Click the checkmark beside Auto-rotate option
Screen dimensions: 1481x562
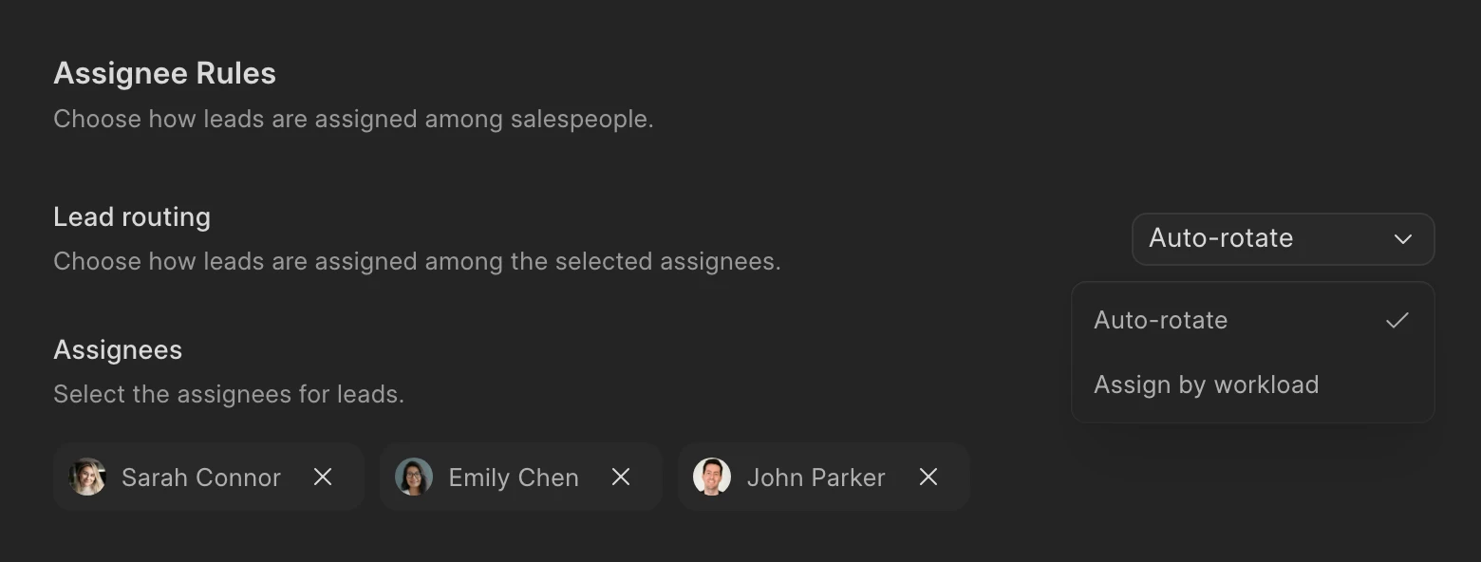pos(1397,320)
